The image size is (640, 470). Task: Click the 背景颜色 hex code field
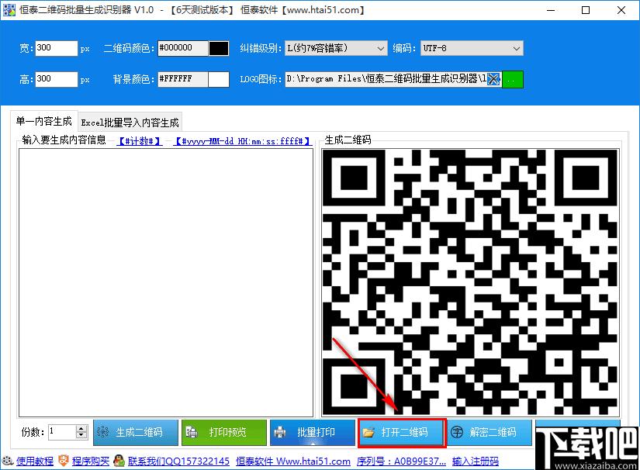pyautogui.click(x=183, y=79)
